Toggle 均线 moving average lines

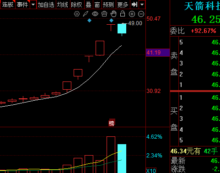[63, 5]
